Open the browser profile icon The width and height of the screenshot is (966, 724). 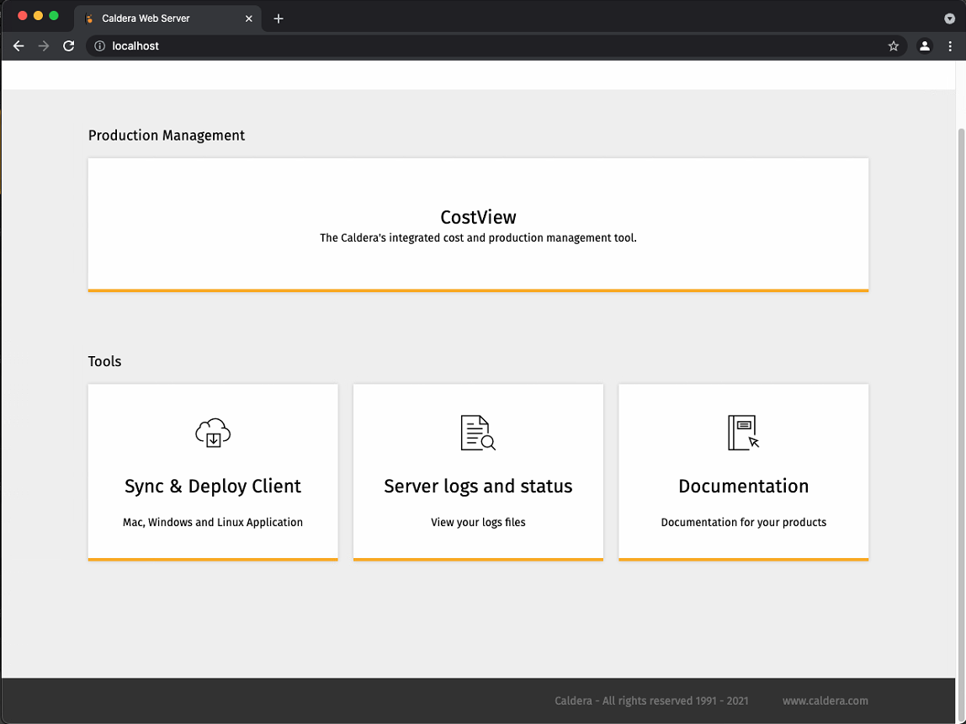924,46
